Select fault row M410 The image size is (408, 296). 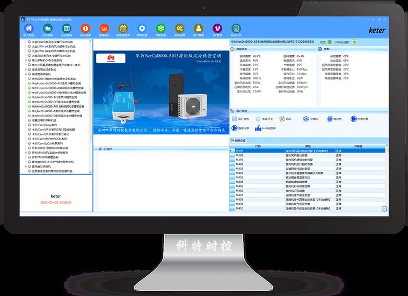pyautogui.click(x=307, y=208)
